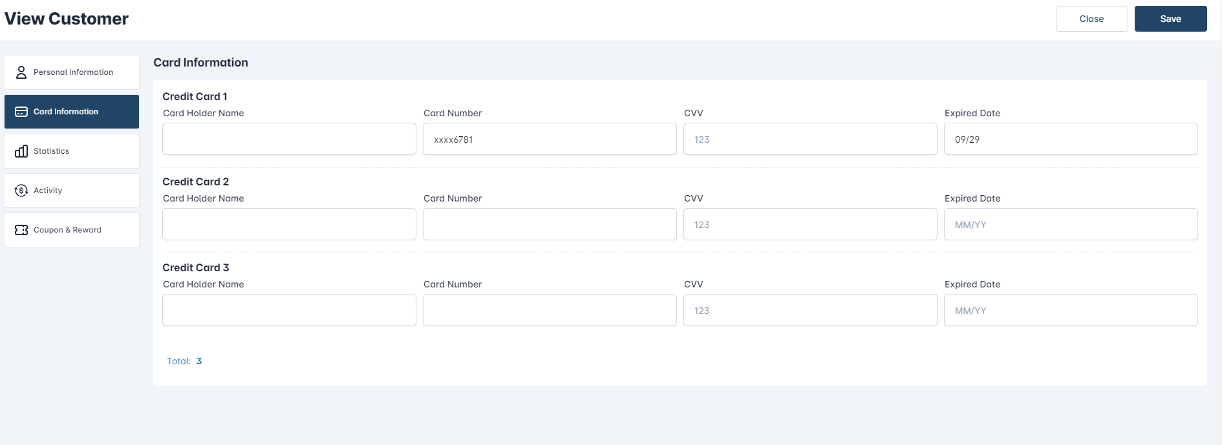Select the Credit Card 2 Expired Date field
The height and width of the screenshot is (445, 1222).
(x=1071, y=224)
